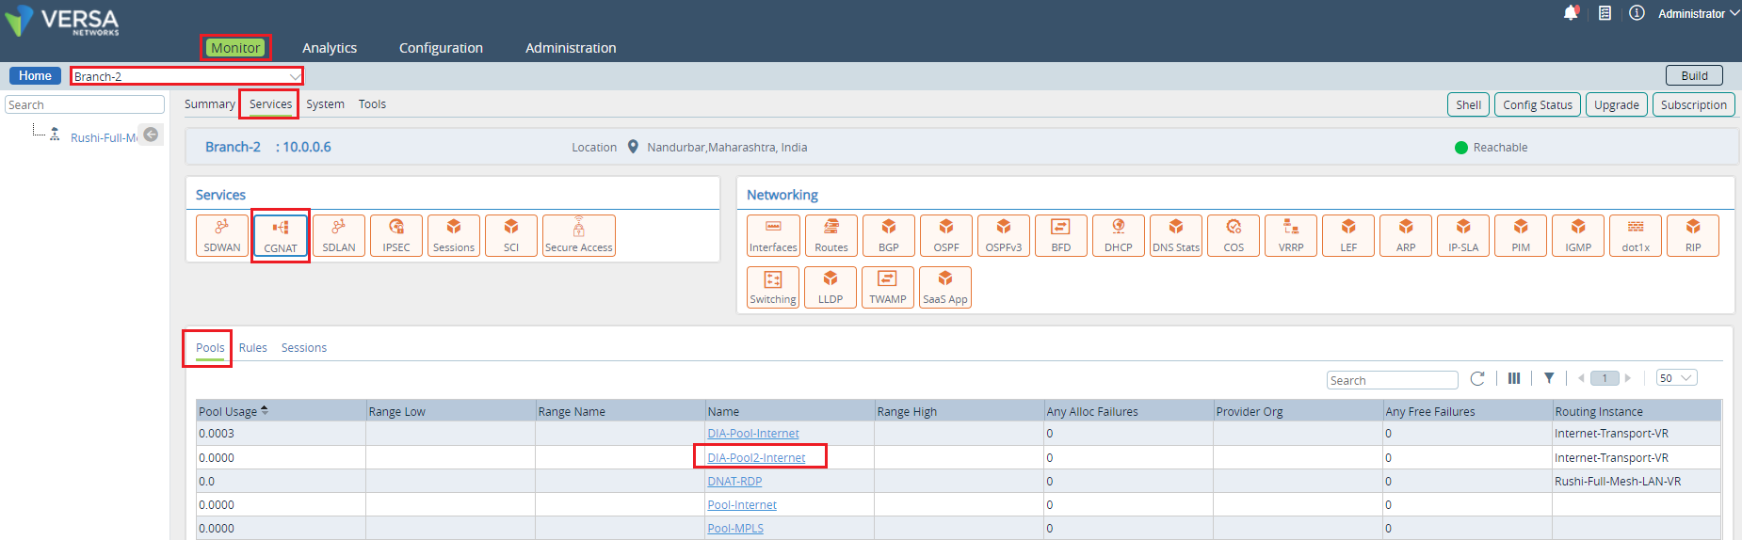Open the Administrator user dropdown
Image resolution: width=1742 pixels, height=540 pixels.
pyautogui.click(x=1698, y=13)
